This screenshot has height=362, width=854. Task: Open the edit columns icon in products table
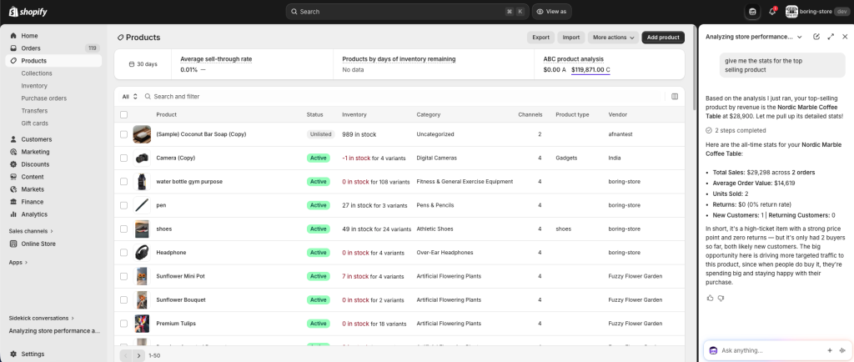pyautogui.click(x=675, y=97)
